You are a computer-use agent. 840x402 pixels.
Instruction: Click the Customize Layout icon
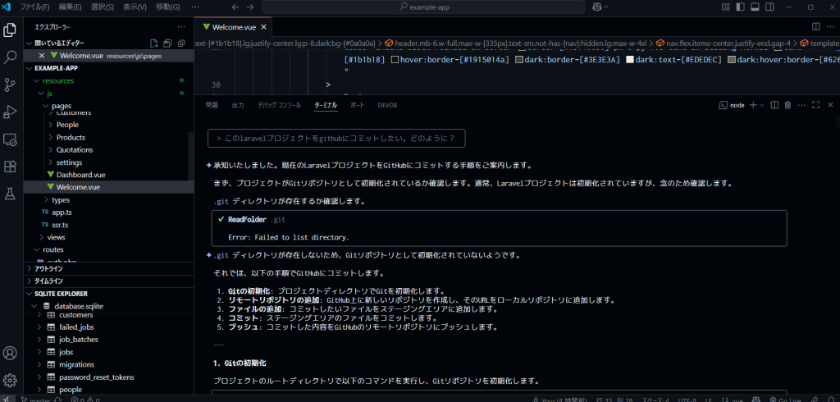726,7
